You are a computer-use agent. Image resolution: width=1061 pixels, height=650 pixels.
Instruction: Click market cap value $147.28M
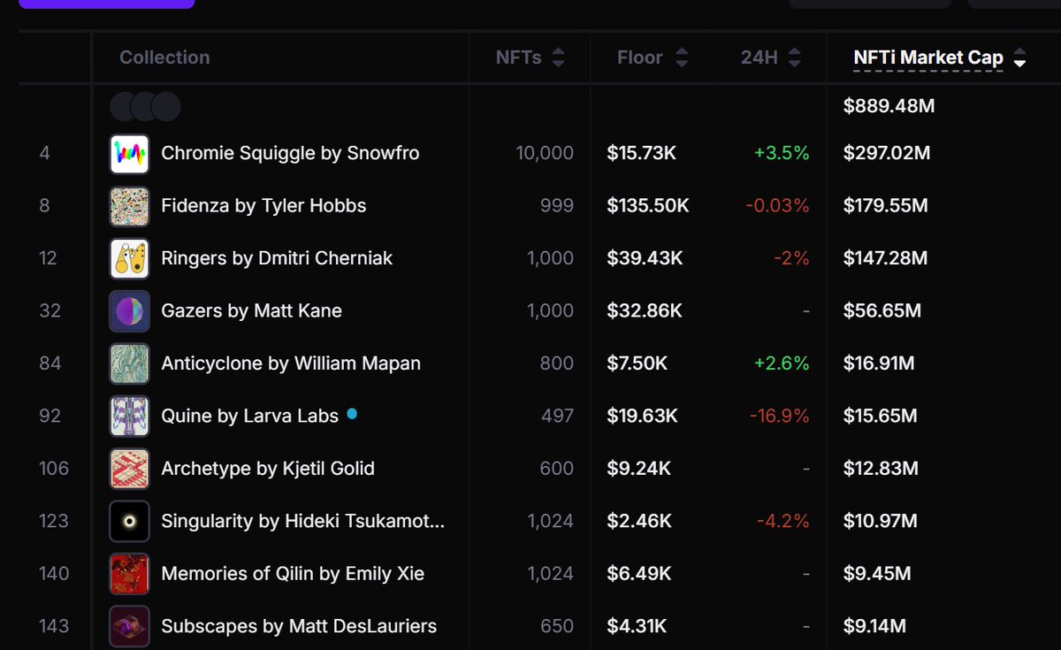click(886, 258)
